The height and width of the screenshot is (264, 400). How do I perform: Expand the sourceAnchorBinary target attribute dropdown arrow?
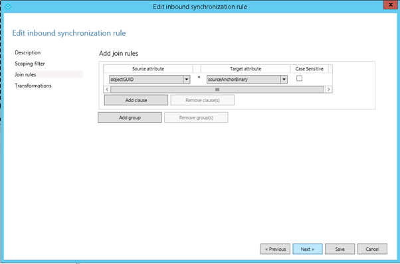284,80
